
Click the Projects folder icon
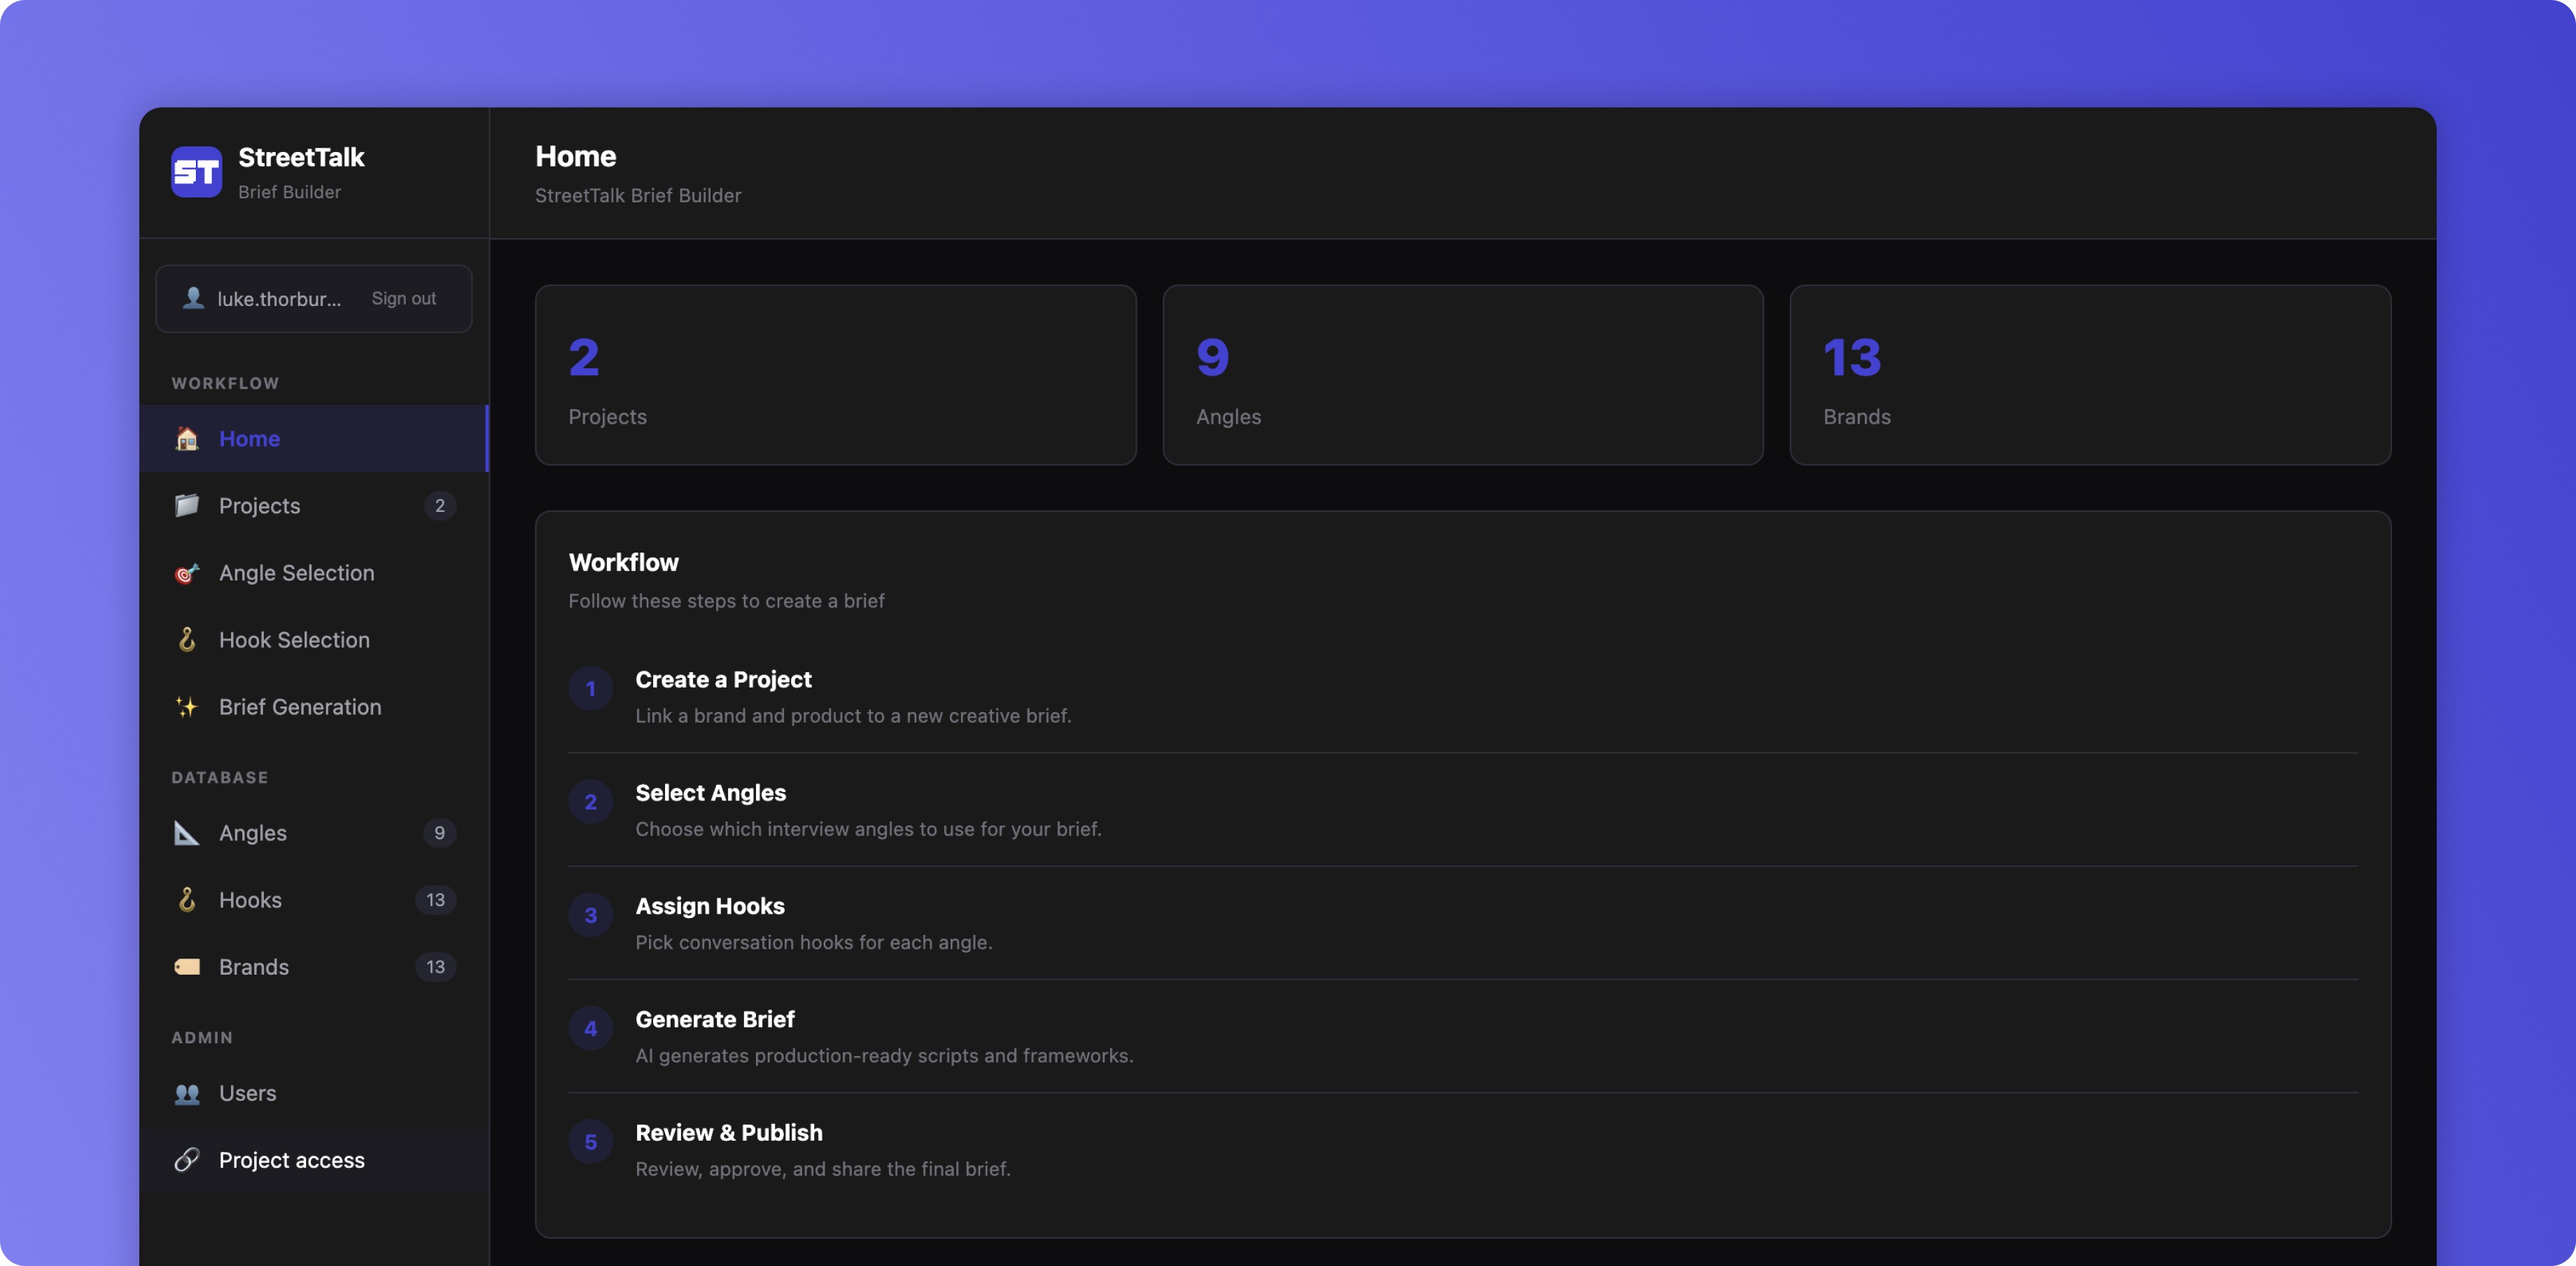pos(187,506)
